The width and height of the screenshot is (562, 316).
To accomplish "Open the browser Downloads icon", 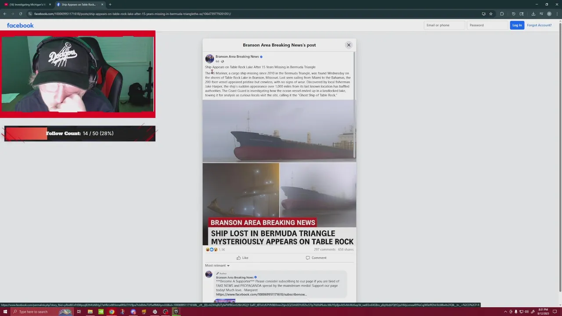I will (x=533, y=14).
